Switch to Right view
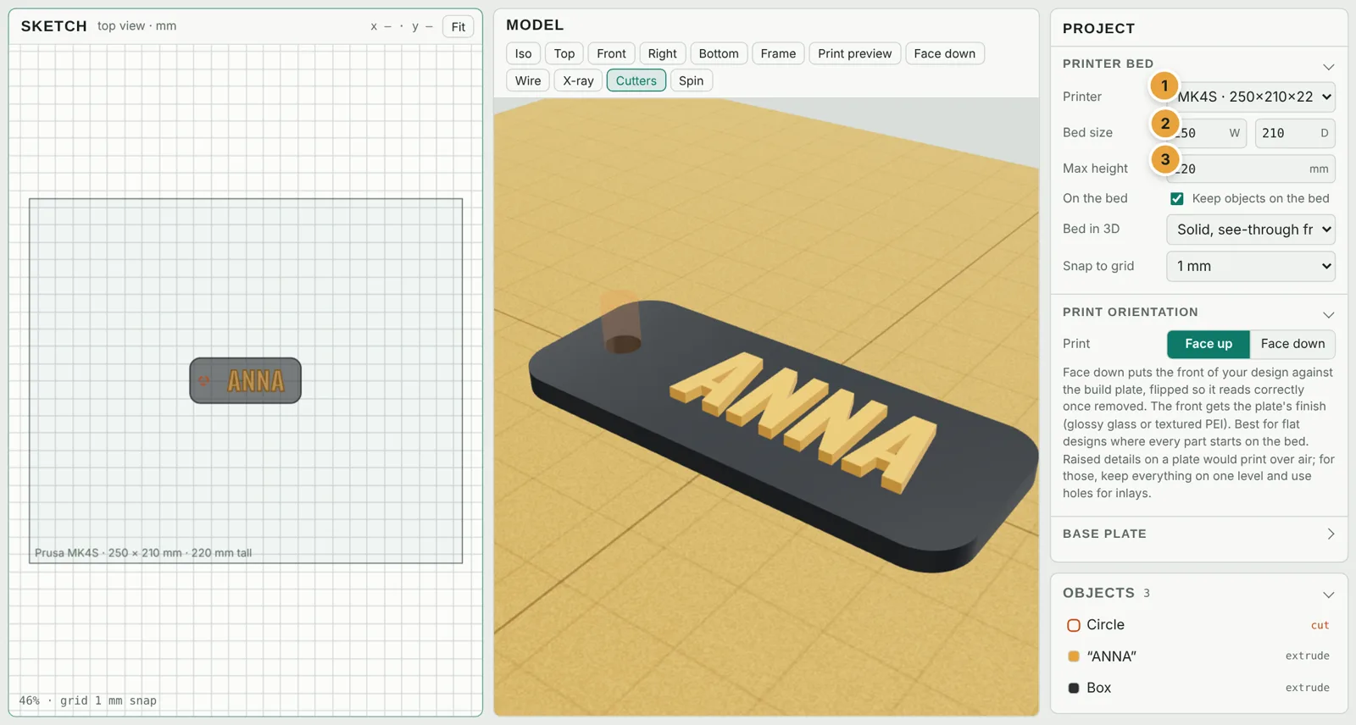 point(662,53)
